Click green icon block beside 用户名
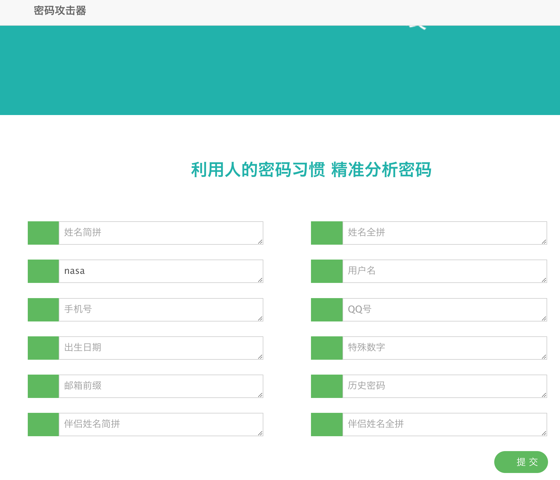 click(x=326, y=271)
